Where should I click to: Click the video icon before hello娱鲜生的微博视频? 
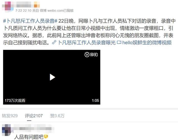point(119,42)
